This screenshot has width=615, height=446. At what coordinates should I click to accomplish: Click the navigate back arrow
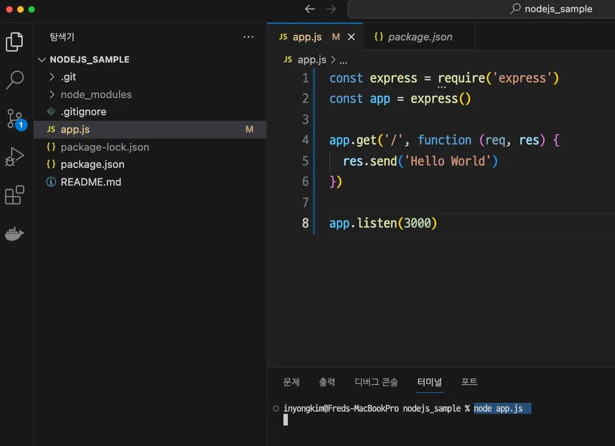310,9
